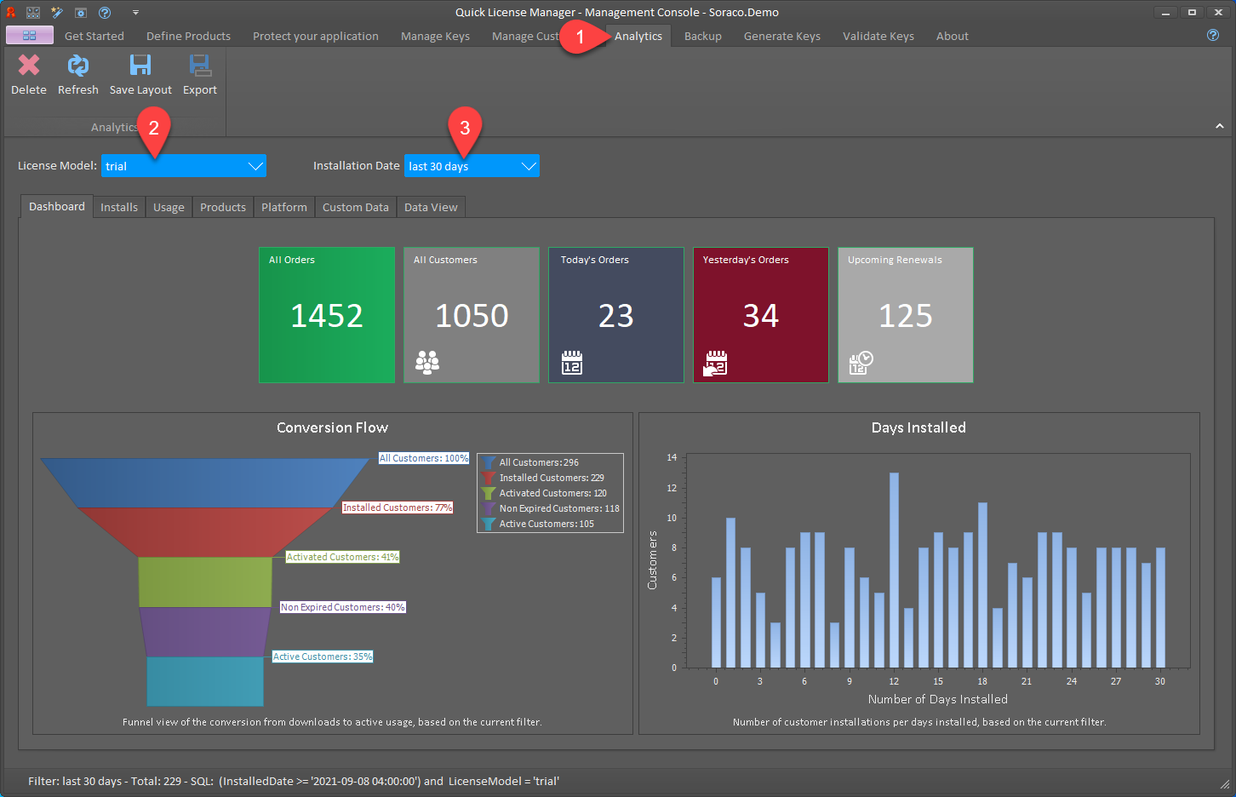Export the analytics view
Screen dimensions: 1236x797
[200, 66]
